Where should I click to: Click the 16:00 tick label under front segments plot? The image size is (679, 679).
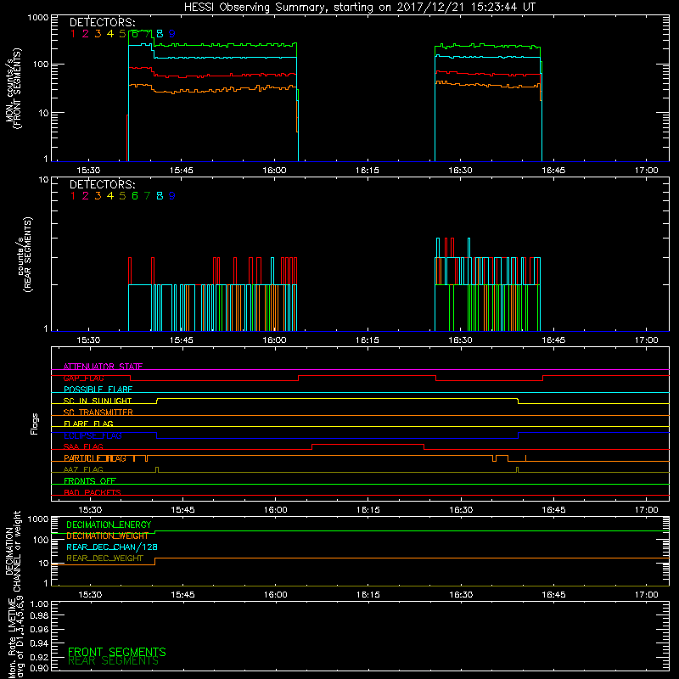coord(274,171)
